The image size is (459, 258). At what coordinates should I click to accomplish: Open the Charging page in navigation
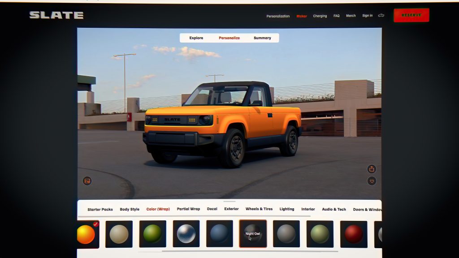click(x=320, y=16)
